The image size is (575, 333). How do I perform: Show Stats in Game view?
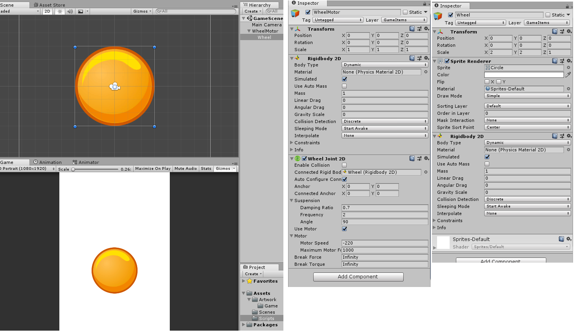click(206, 169)
